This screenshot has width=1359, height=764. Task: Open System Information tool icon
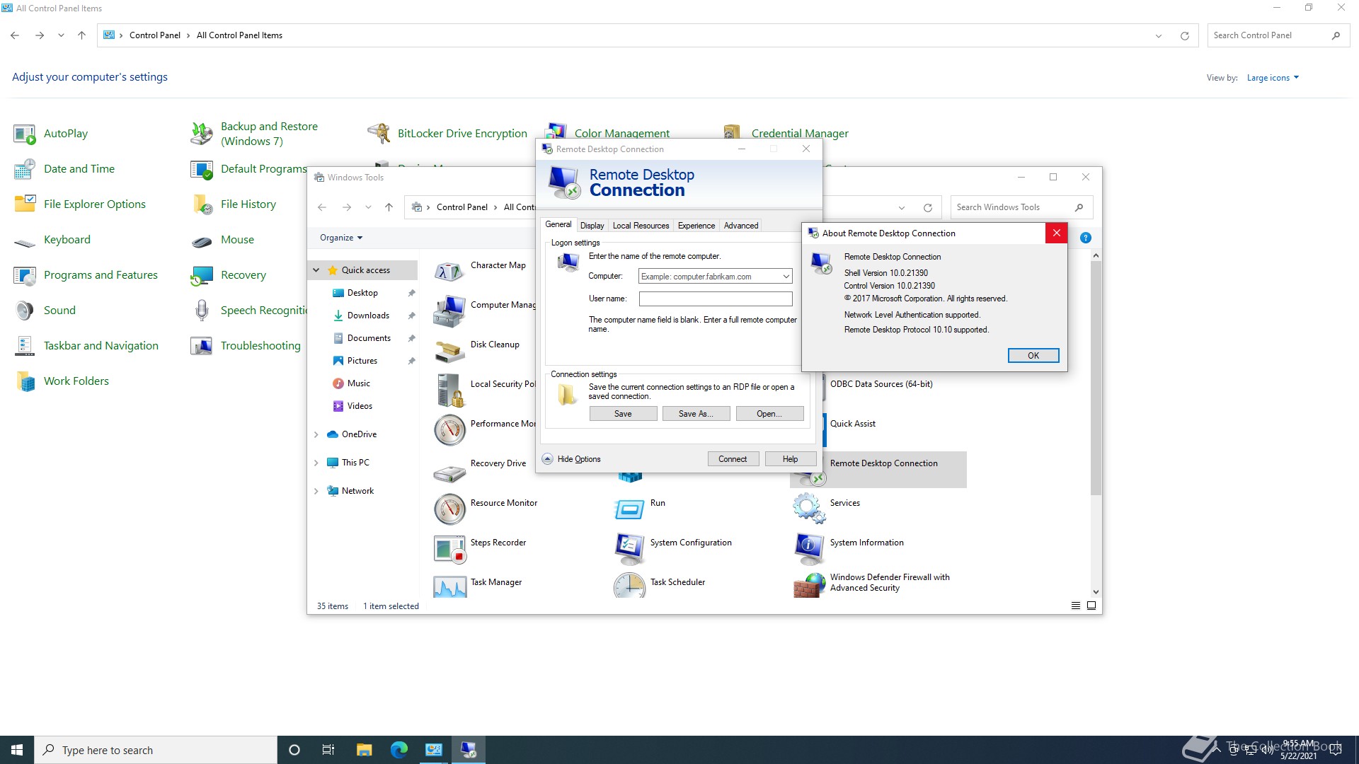809,550
